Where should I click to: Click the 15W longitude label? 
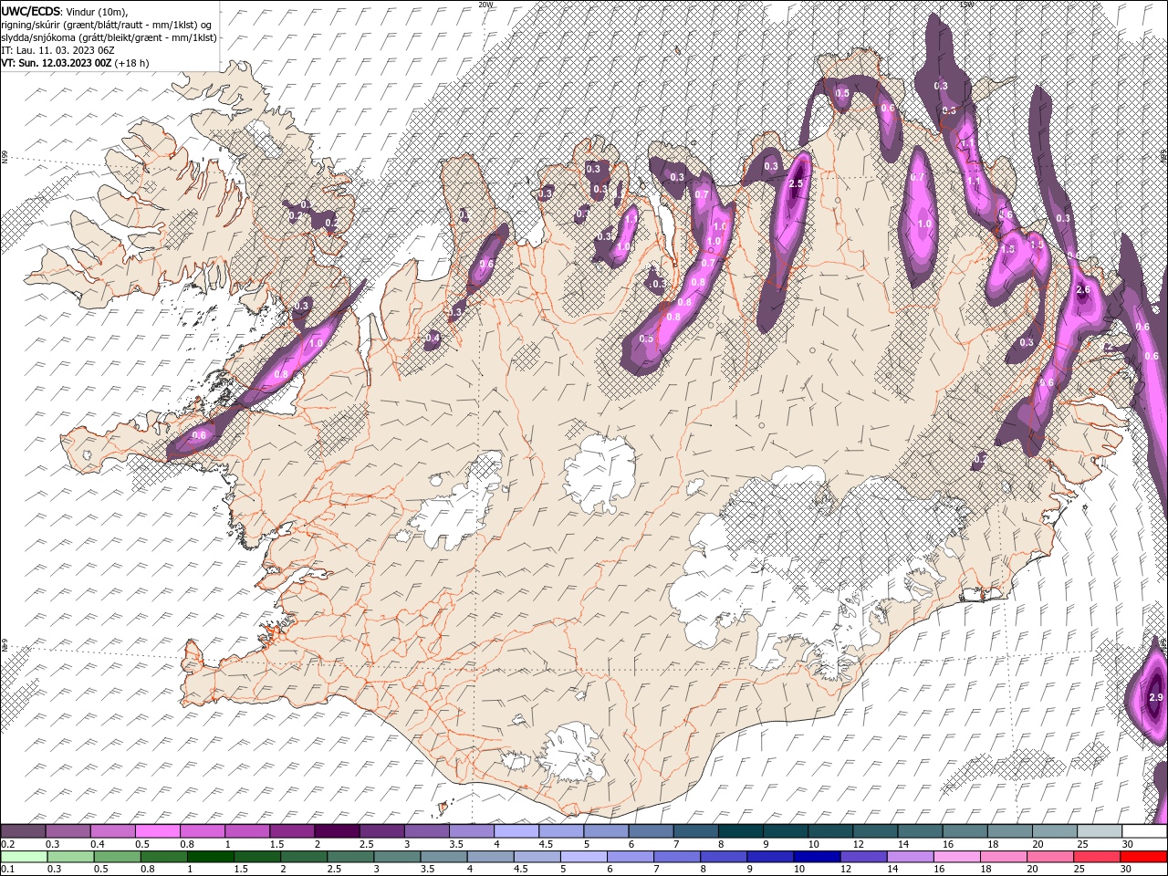point(966,5)
